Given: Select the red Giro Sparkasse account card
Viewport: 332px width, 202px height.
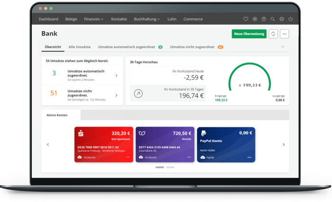Looking at the screenshot, I should (104, 144).
